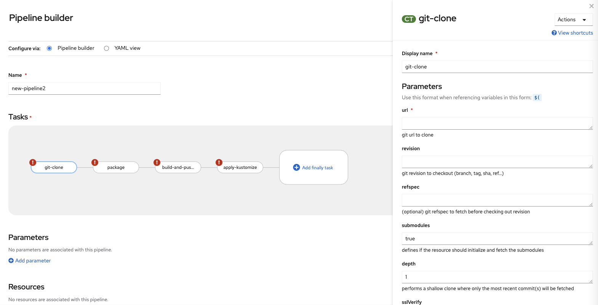Viewport: 598px width, 305px height.
Task: Open the Actions dropdown menu
Action: [574, 20]
